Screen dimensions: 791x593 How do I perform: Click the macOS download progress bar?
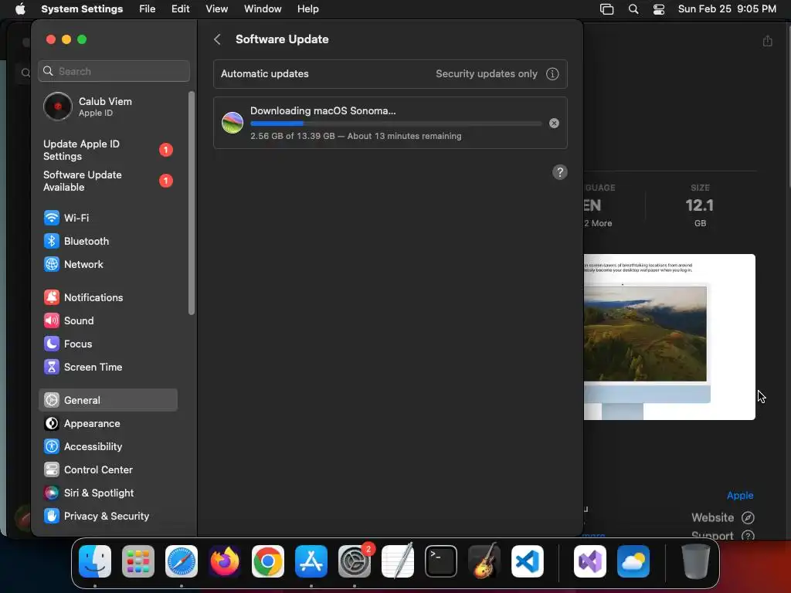click(x=396, y=124)
